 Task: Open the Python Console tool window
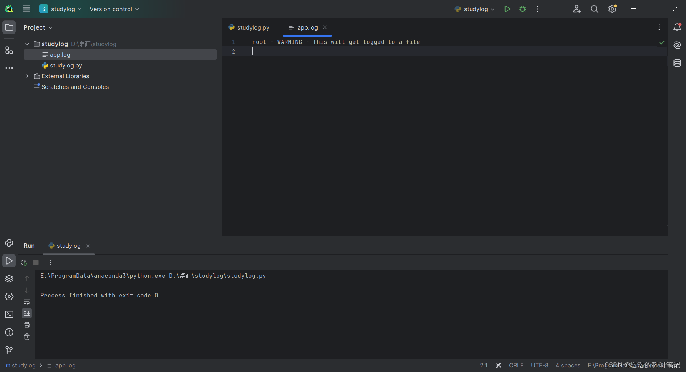(9, 243)
